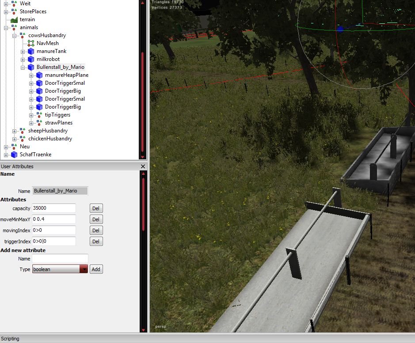This screenshot has width=415, height=343.
Task: Click the terrain icon in scenegraph
Action: (x=14, y=19)
